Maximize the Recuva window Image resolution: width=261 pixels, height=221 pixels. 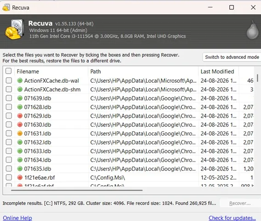232,7
